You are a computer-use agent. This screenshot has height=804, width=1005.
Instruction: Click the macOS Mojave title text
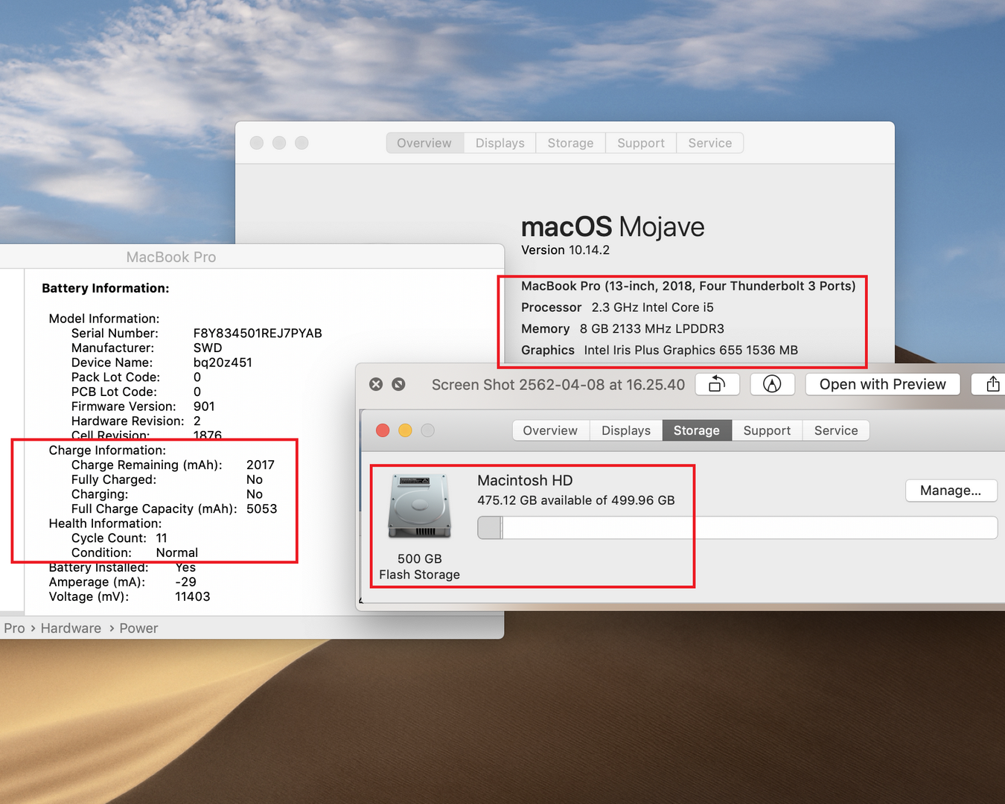click(613, 226)
